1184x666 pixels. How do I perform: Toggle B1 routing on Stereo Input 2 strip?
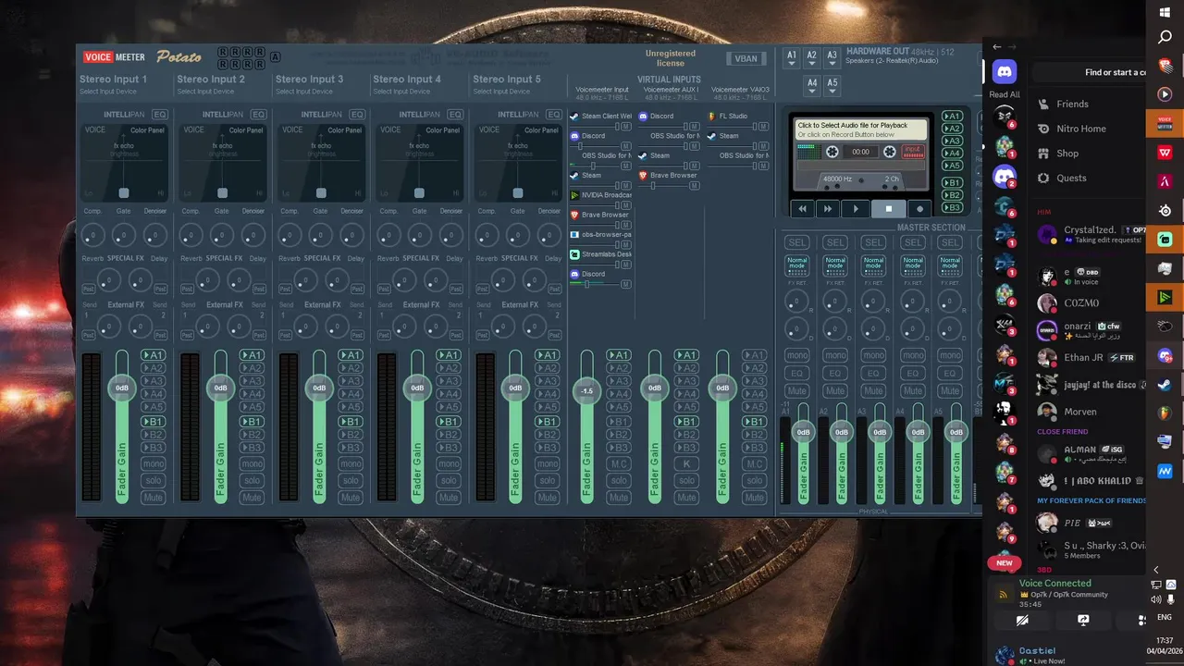[252, 422]
